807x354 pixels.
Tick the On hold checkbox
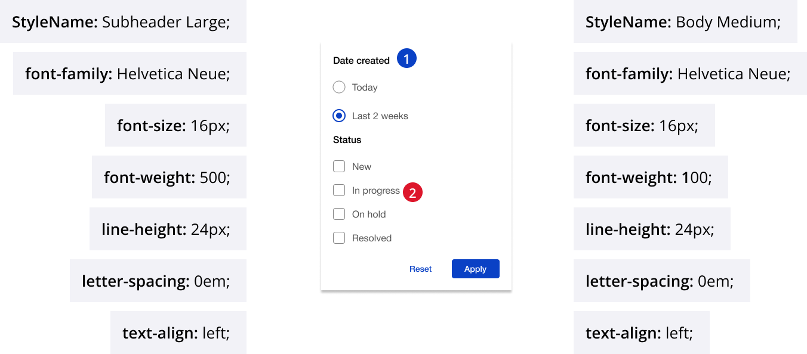(339, 214)
